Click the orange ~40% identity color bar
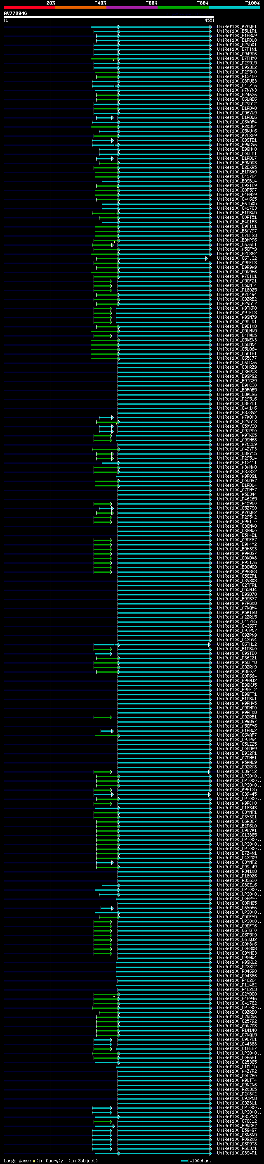 81,7
